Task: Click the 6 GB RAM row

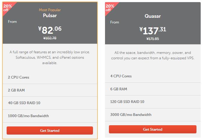Action: click(x=153, y=89)
